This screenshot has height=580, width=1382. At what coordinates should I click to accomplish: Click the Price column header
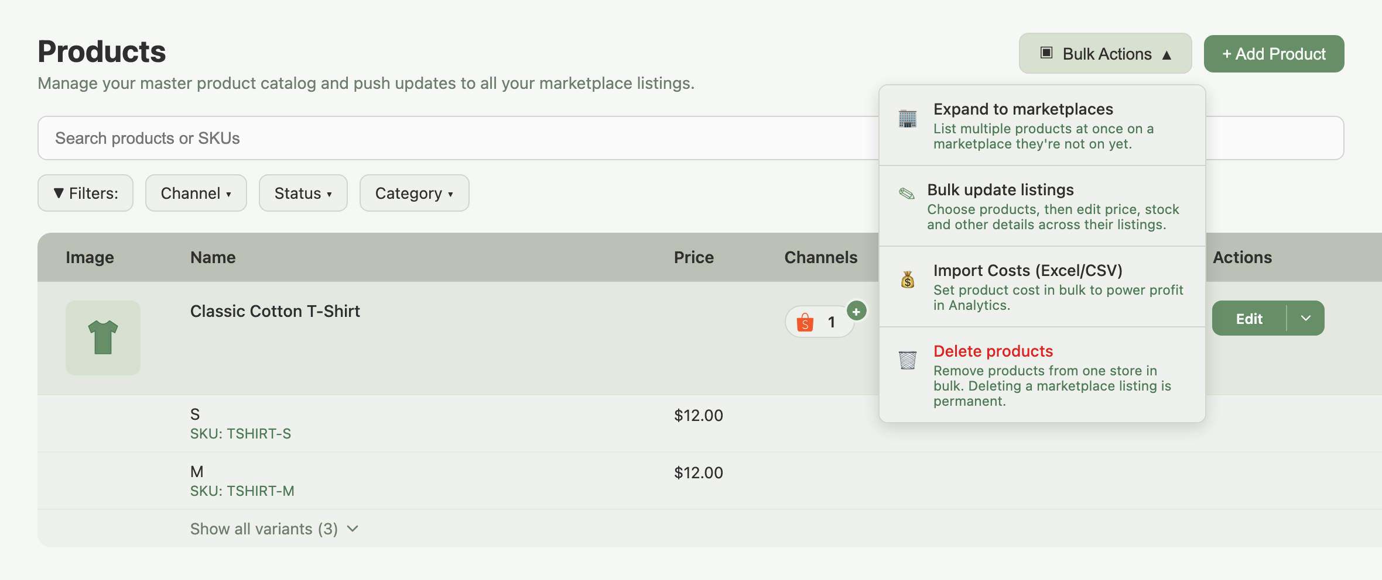694,257
